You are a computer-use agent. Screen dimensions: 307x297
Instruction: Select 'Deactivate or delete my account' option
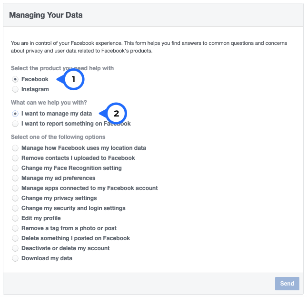16,248
